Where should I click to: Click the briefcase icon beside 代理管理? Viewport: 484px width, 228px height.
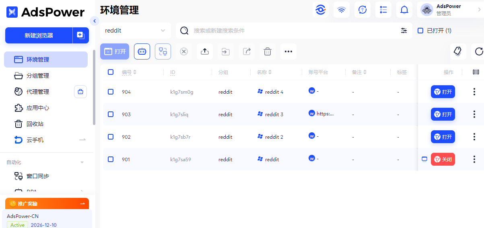(x=80, y=92)
